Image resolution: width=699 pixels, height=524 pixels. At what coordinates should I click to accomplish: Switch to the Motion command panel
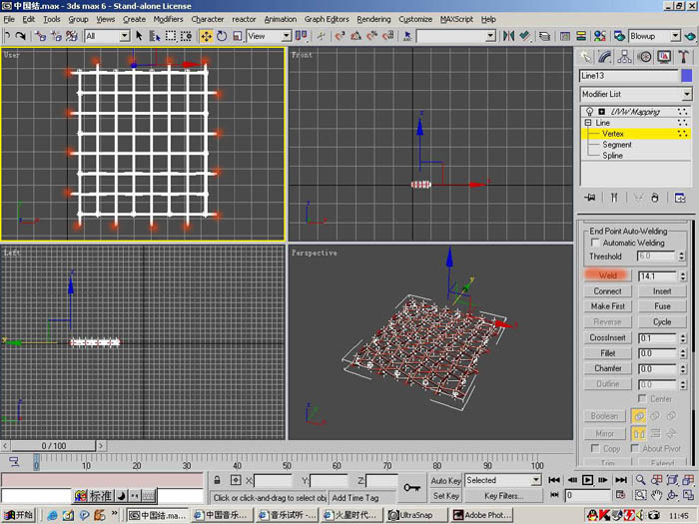644,57
